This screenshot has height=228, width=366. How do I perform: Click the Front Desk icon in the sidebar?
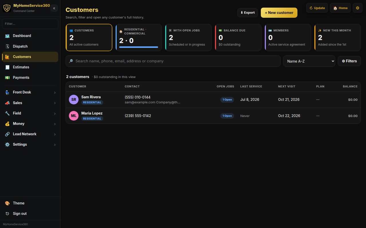(7, 92)
